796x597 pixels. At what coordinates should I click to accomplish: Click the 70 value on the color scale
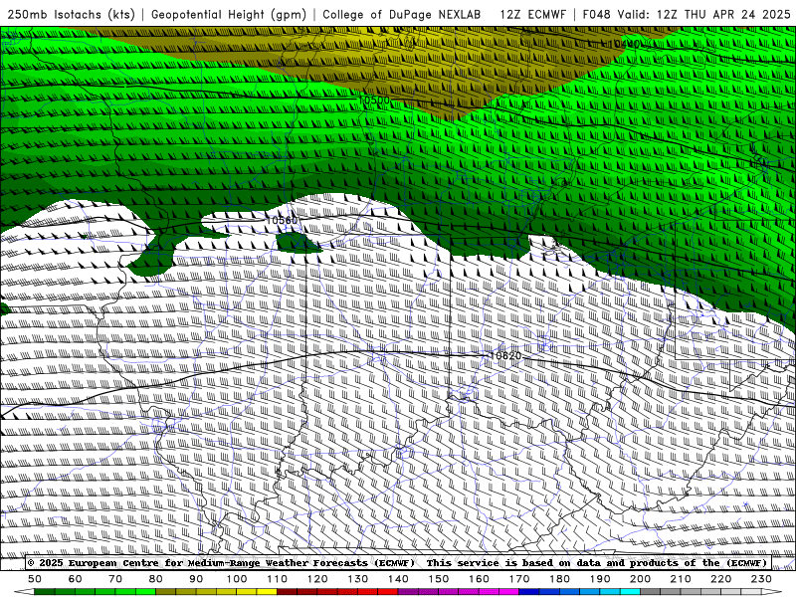pyautogui.click(x=115, y=579)
